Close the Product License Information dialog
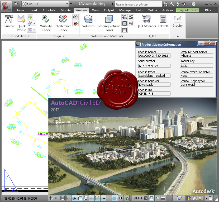219x202 pixels. 210,44
